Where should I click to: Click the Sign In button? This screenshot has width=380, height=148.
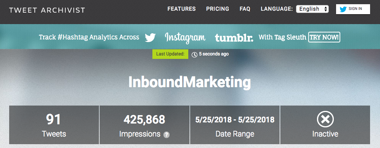353,9
